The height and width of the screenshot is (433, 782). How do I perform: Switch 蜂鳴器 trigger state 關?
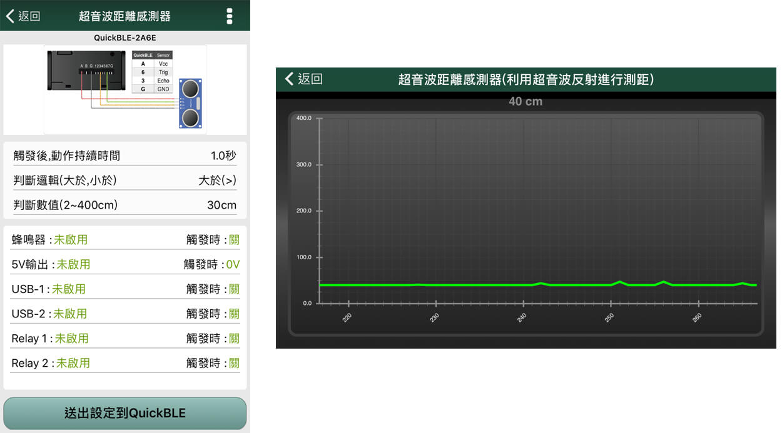(x=234, y=240)
